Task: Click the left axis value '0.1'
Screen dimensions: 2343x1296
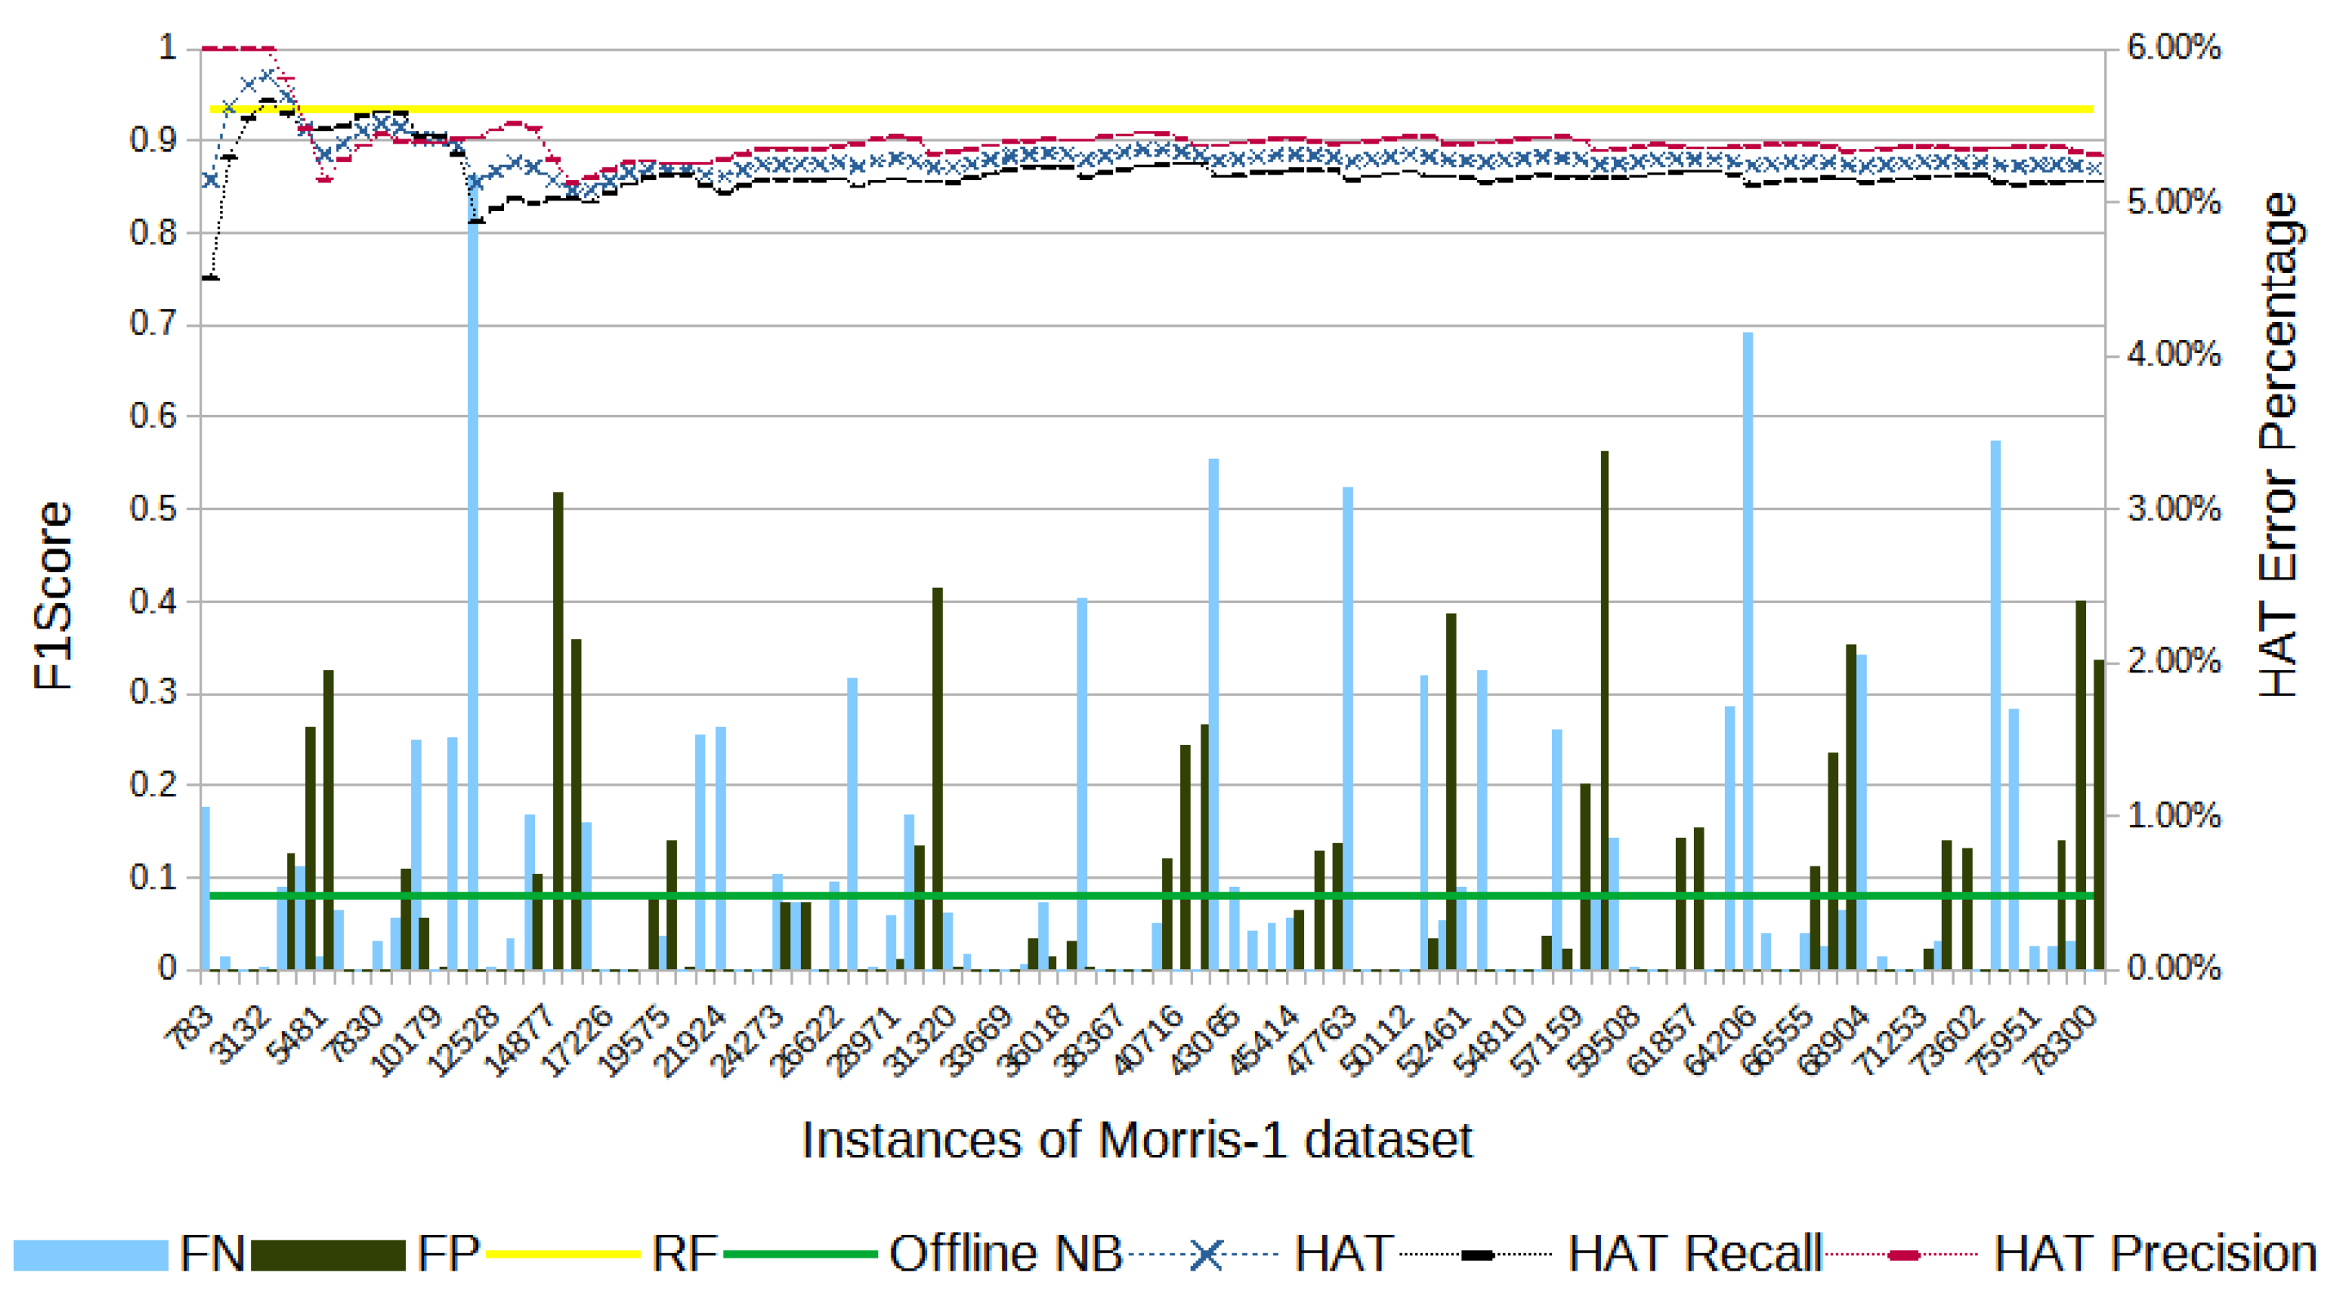Action: (153, 878)
